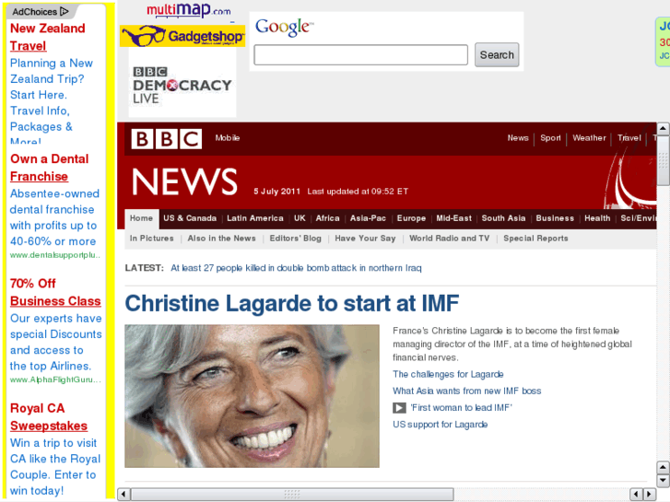
Task: Click the large NEWS masthead logo
Action: point(184,181)
